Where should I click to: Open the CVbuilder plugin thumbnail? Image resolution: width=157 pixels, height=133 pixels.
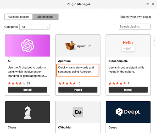click(x=78, y=112)
